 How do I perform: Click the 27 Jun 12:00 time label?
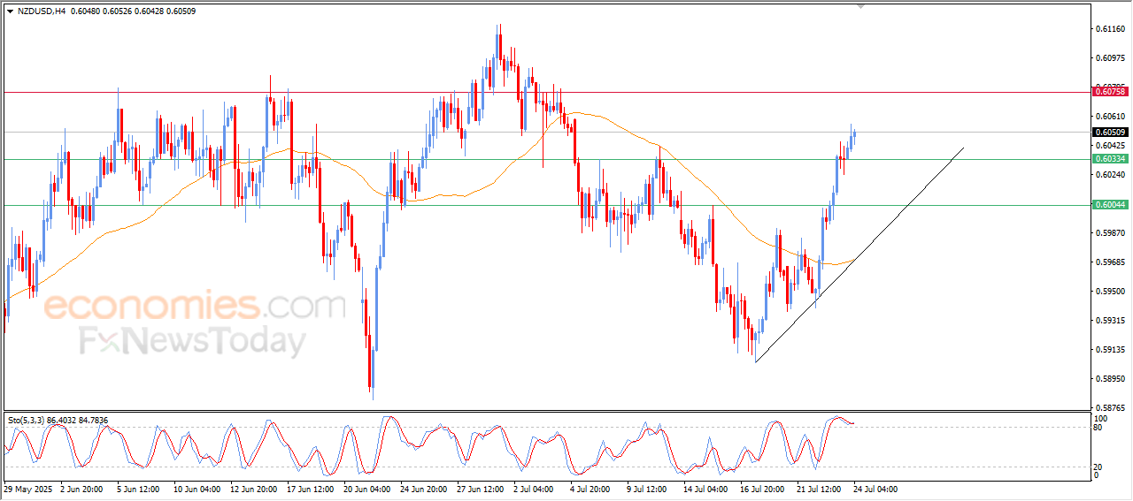pos(480,489)
